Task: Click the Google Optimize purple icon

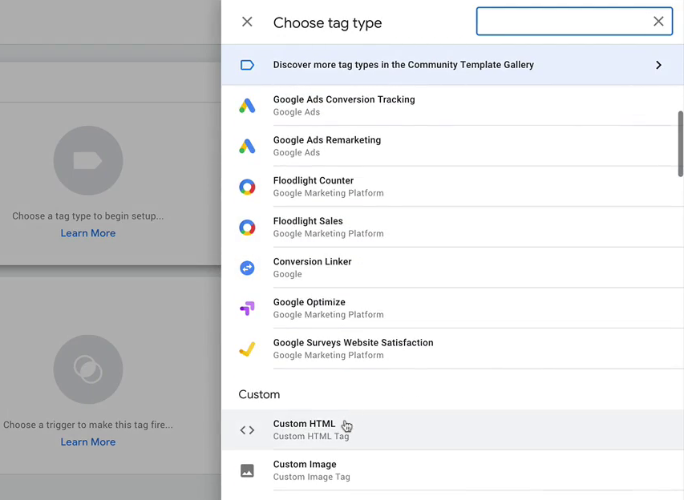Action: coord(247,308)
